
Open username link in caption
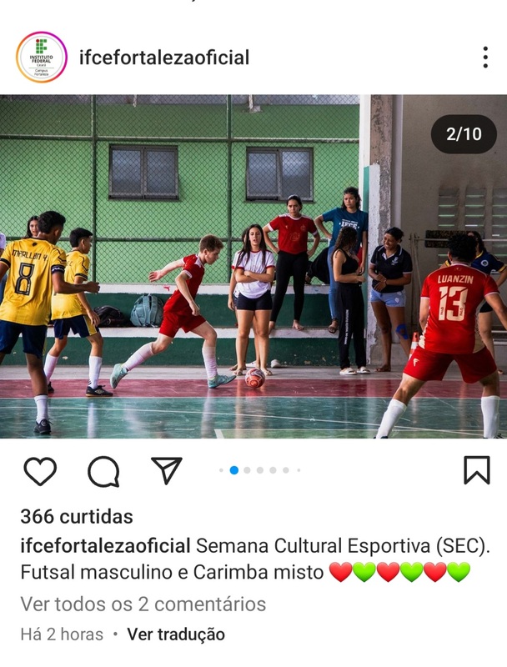point(105,546)
